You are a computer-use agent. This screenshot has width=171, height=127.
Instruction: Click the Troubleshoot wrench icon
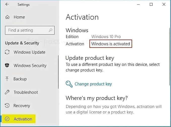[x=7, y=92]
